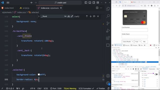Show errors and warnings in status bar
Screen dimensions: 160x90
coord(10,88)
